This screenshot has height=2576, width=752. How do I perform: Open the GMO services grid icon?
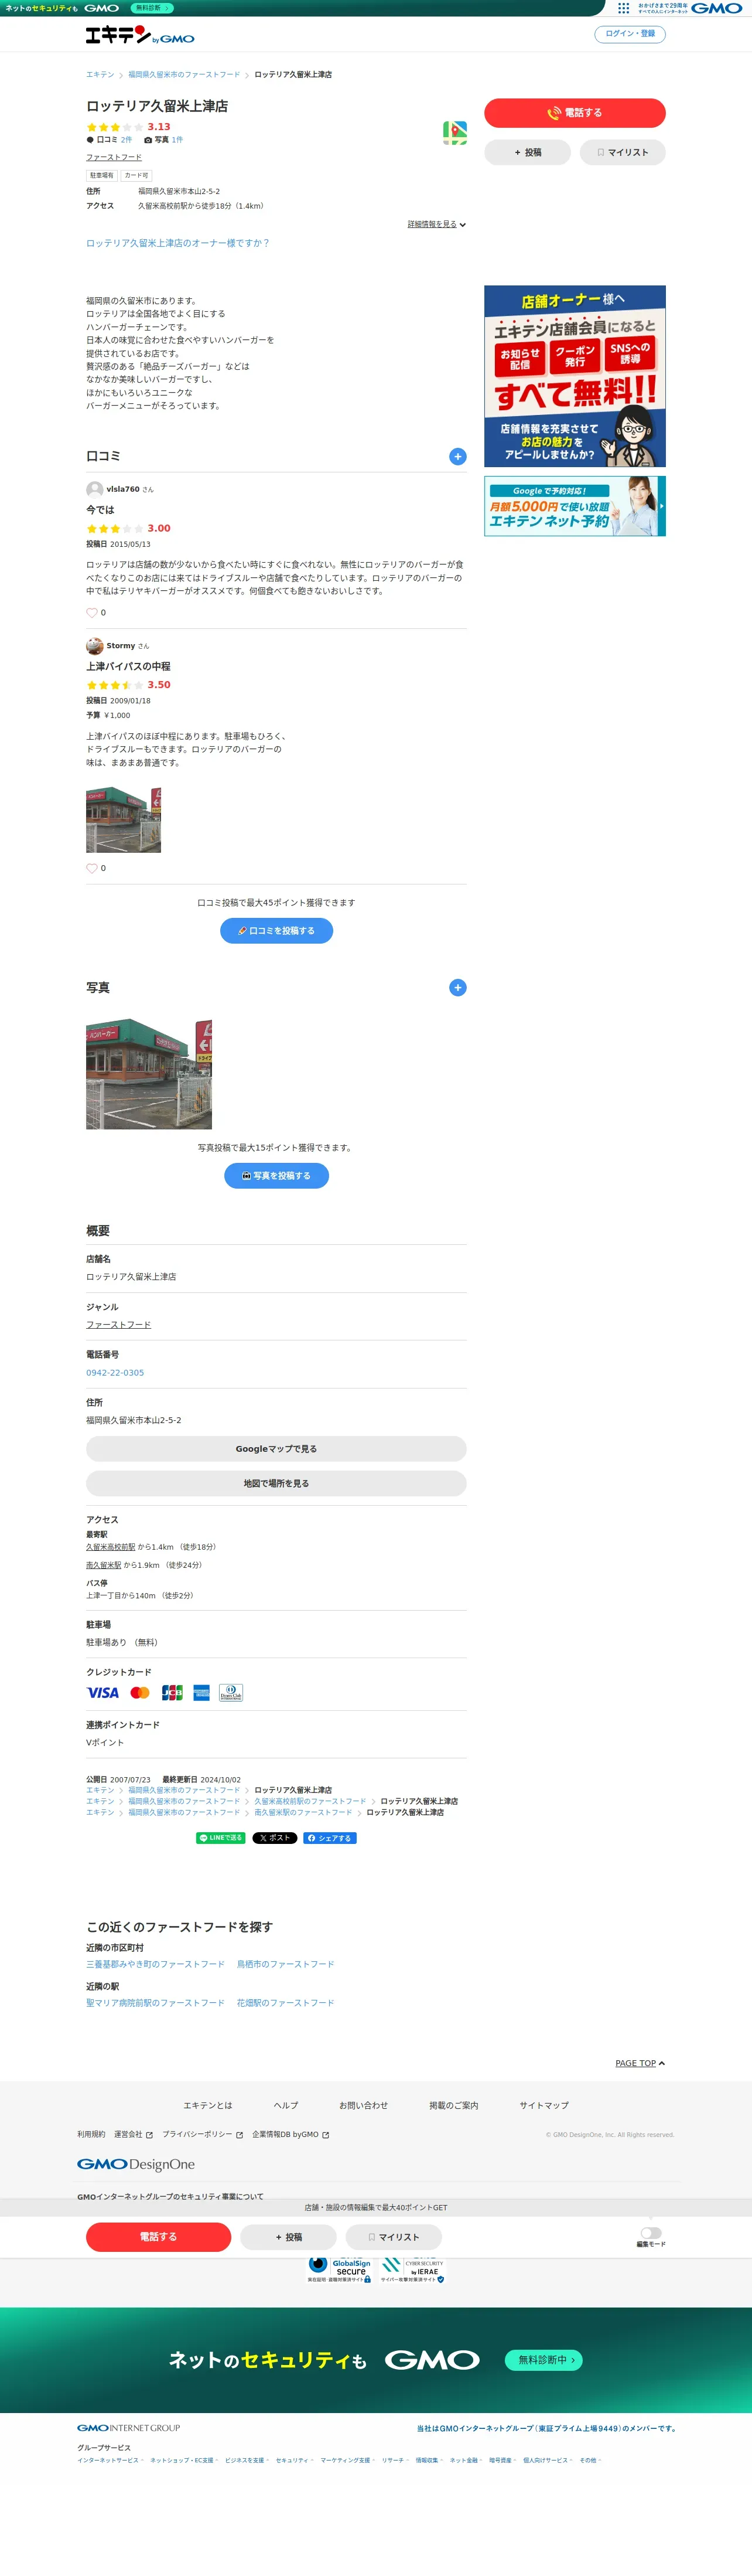[623, 8]
